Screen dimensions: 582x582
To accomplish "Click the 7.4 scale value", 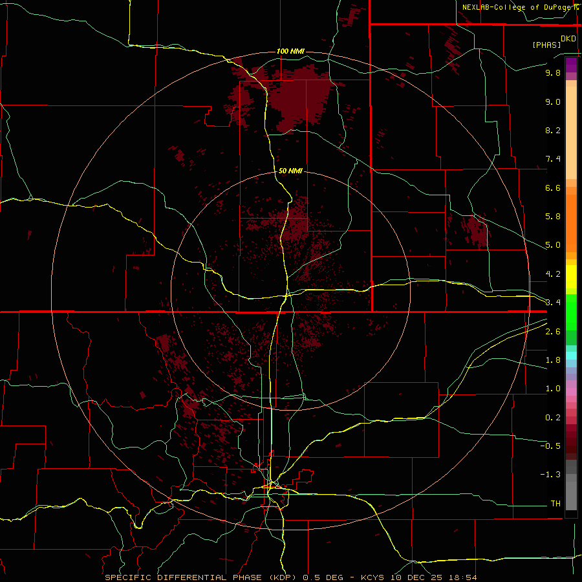I will point(553,159).
